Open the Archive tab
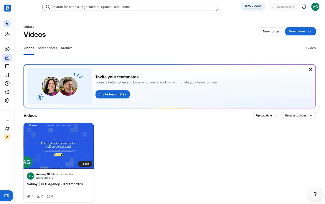Image resolution: width=325 pixels, height=204 pixels. (x=66, y=48)
